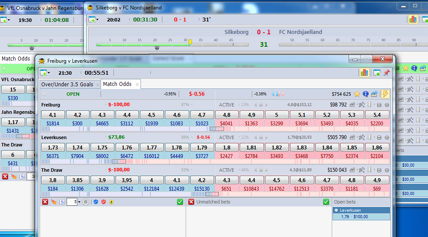Select Leverkusen open bet radio dot
Screen dimensions: 428x237
tap(336, 210)
